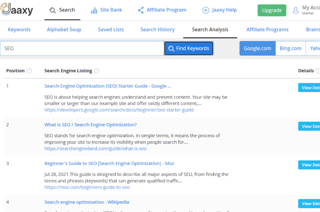Click the Jaaxy logo
This screenshot has height=212, width=320.
(17, 10)
